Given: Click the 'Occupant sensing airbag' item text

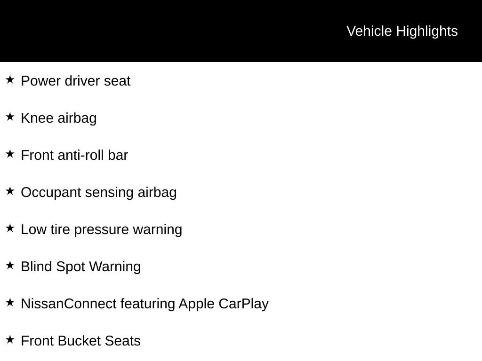Looking at the screenshot, I should 99,192.
